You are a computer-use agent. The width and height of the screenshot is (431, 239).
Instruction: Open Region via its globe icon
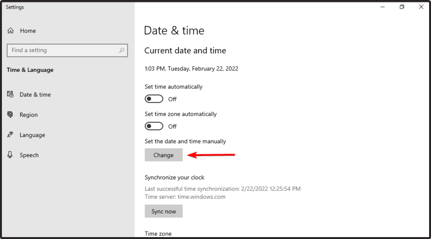(x=11, y=115)
